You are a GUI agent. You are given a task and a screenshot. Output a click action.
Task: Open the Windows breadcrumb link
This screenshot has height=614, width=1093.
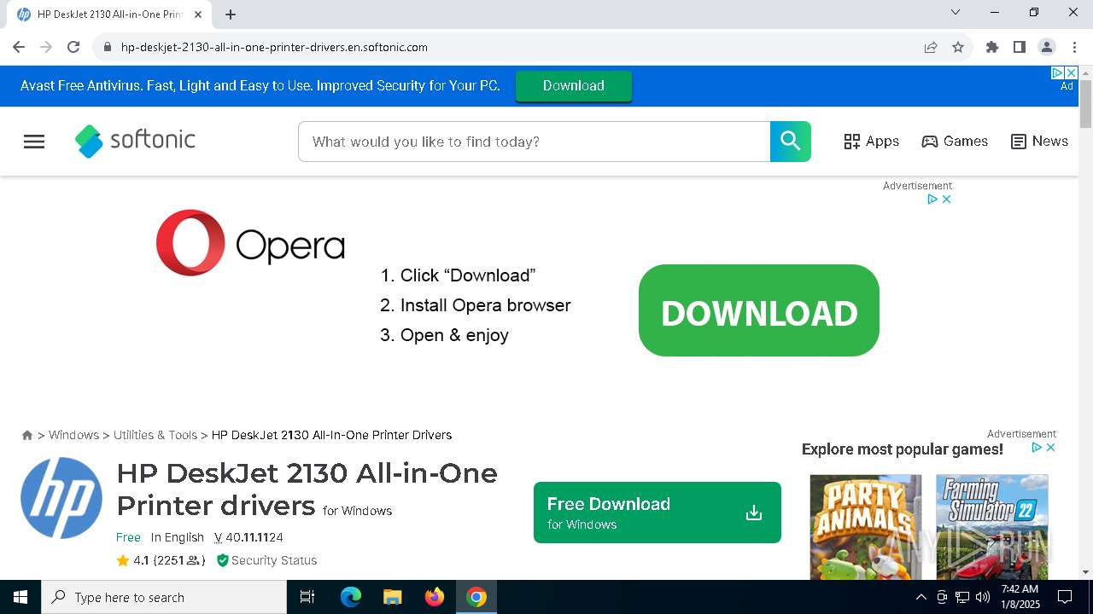[73, 435]
